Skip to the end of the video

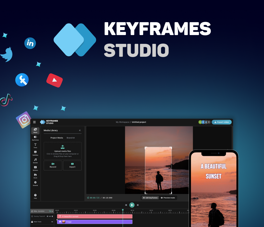point(138,205)
